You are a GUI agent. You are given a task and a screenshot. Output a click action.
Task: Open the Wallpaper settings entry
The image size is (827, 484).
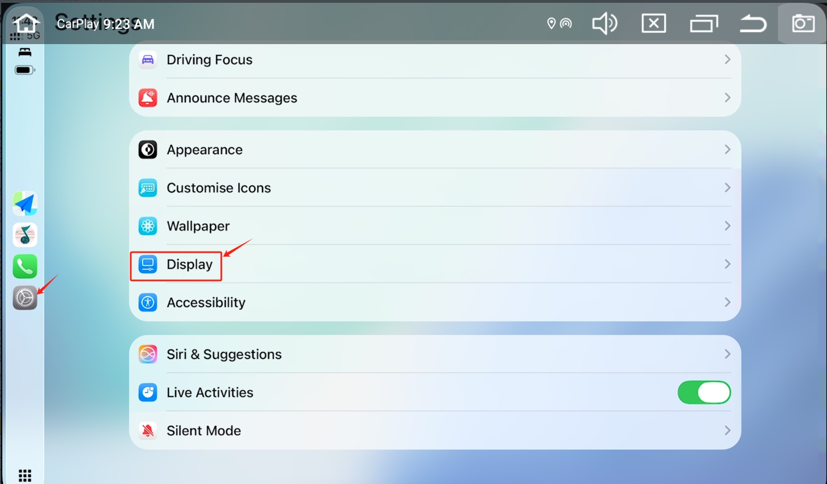pyautogui.click(x=435, y=226)
